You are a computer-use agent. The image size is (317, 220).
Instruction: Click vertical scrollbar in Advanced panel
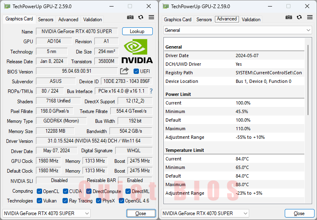coord(308,80)
